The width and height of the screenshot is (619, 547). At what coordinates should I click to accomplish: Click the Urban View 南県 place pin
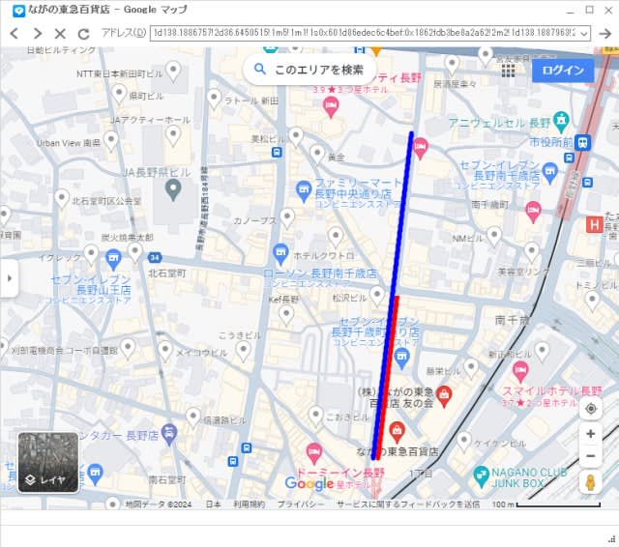click(111, 141)
